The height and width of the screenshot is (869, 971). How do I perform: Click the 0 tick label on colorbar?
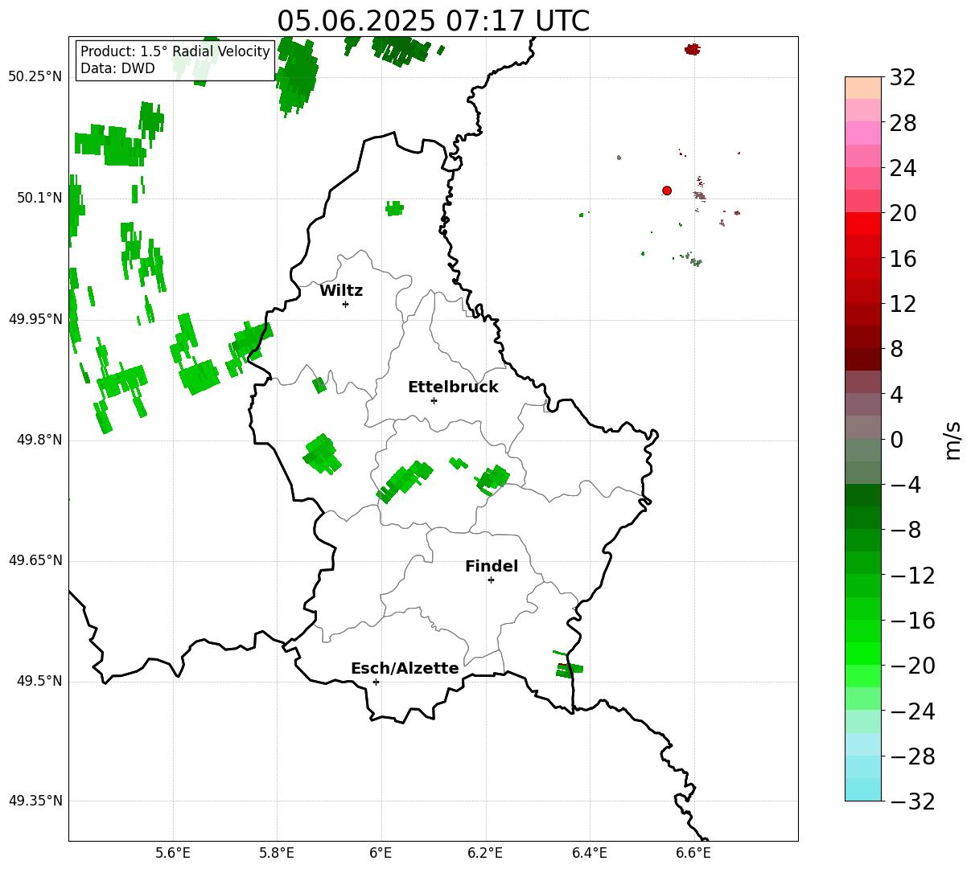[896, 440]
